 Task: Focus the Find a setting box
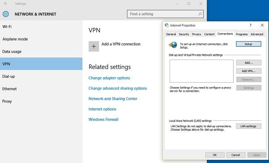165,14
